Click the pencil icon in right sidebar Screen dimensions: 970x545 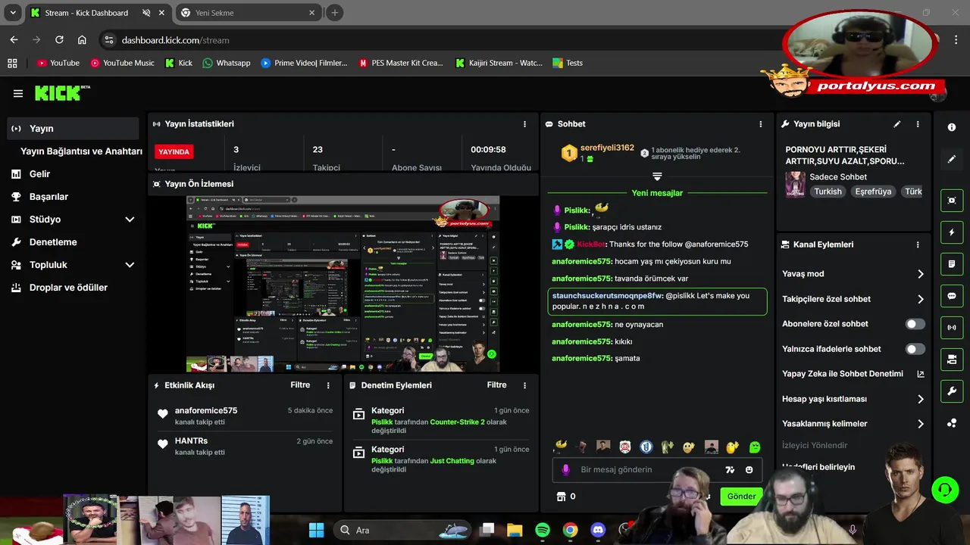952,160
